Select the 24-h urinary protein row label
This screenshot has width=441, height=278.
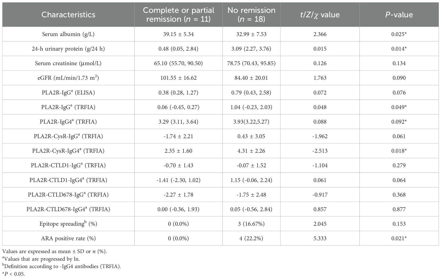point(68,49)
